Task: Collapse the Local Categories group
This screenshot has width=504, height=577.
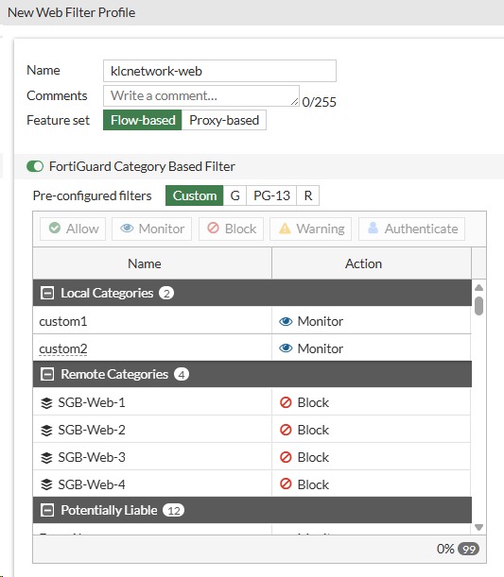Action: coord(47,293)
